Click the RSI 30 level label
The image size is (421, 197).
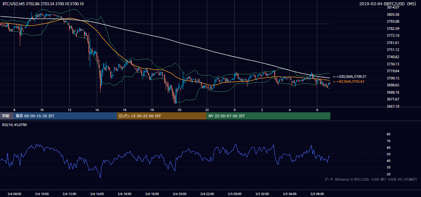pos(388,167)
